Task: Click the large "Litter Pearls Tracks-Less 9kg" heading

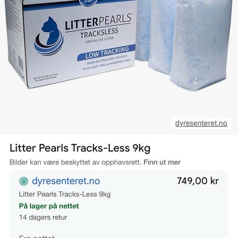Action: 80,148
